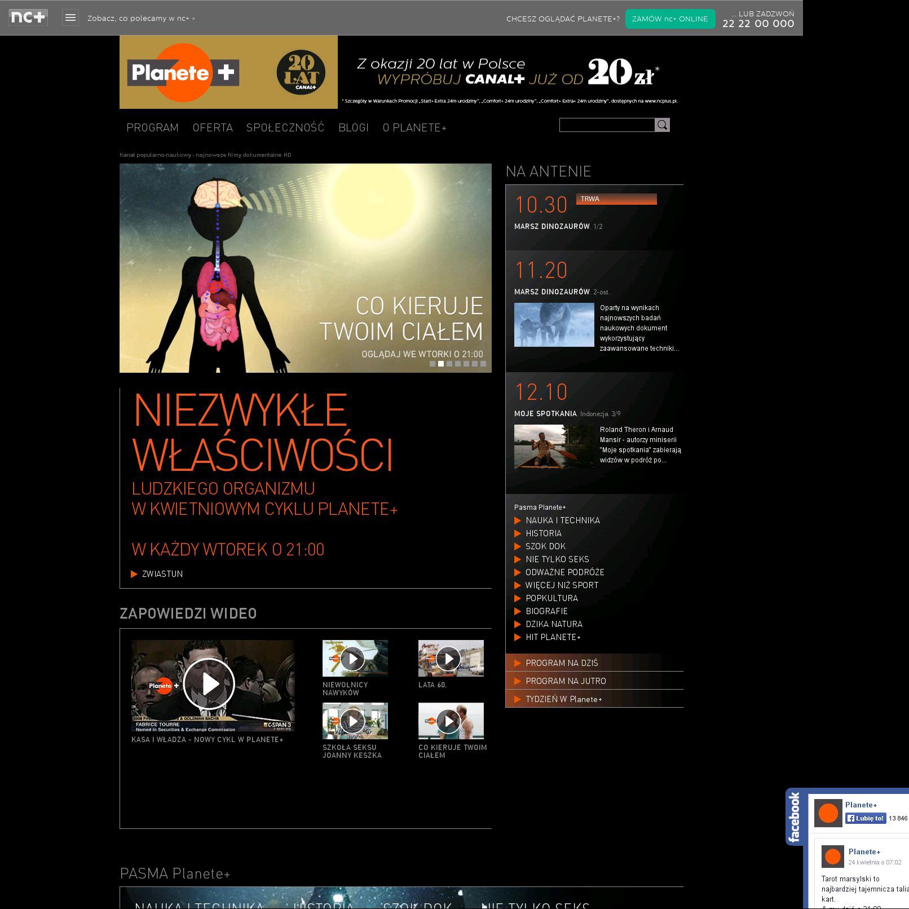Image resolution: width=909 pixels, height=909 pixels.
Task: Click the nc+ logo
Action: (28, 17)
